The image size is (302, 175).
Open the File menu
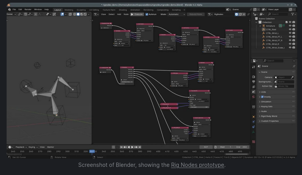pos(14,9)
